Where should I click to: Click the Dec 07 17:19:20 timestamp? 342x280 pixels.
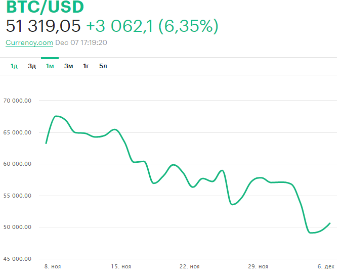click(x=81, y=43)
